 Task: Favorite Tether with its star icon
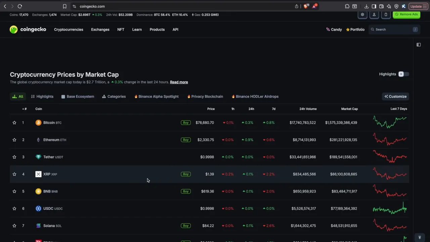coord(14,157)
